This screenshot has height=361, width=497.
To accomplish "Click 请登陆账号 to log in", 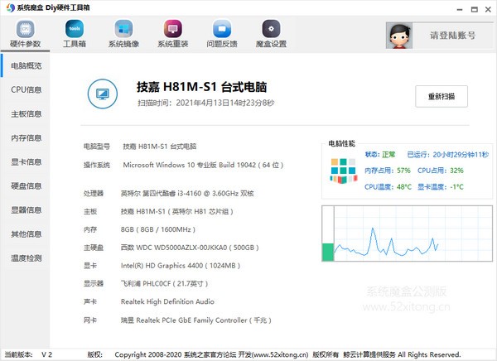I will 452,36.
